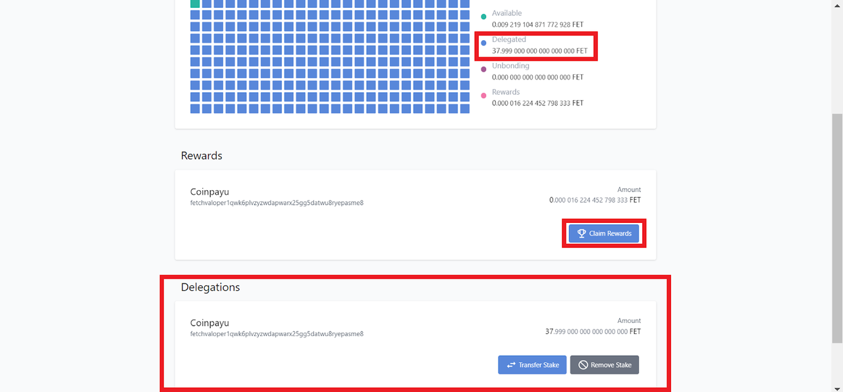The width and height of the screenshot is (843, 392).
Task: Click the pink Rewards legend dot
Action: pos(483,95)
